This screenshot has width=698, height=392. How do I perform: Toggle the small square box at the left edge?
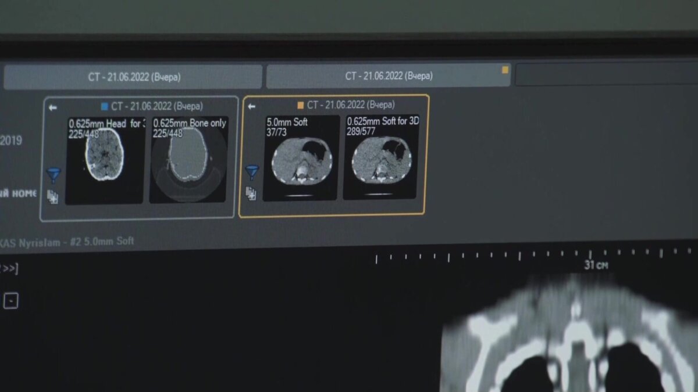point(10,300)
